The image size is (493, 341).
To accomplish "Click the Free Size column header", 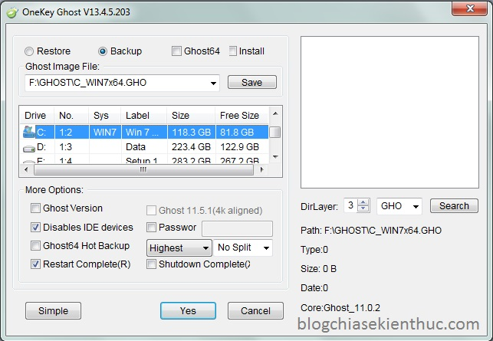I will coord(242,116).
